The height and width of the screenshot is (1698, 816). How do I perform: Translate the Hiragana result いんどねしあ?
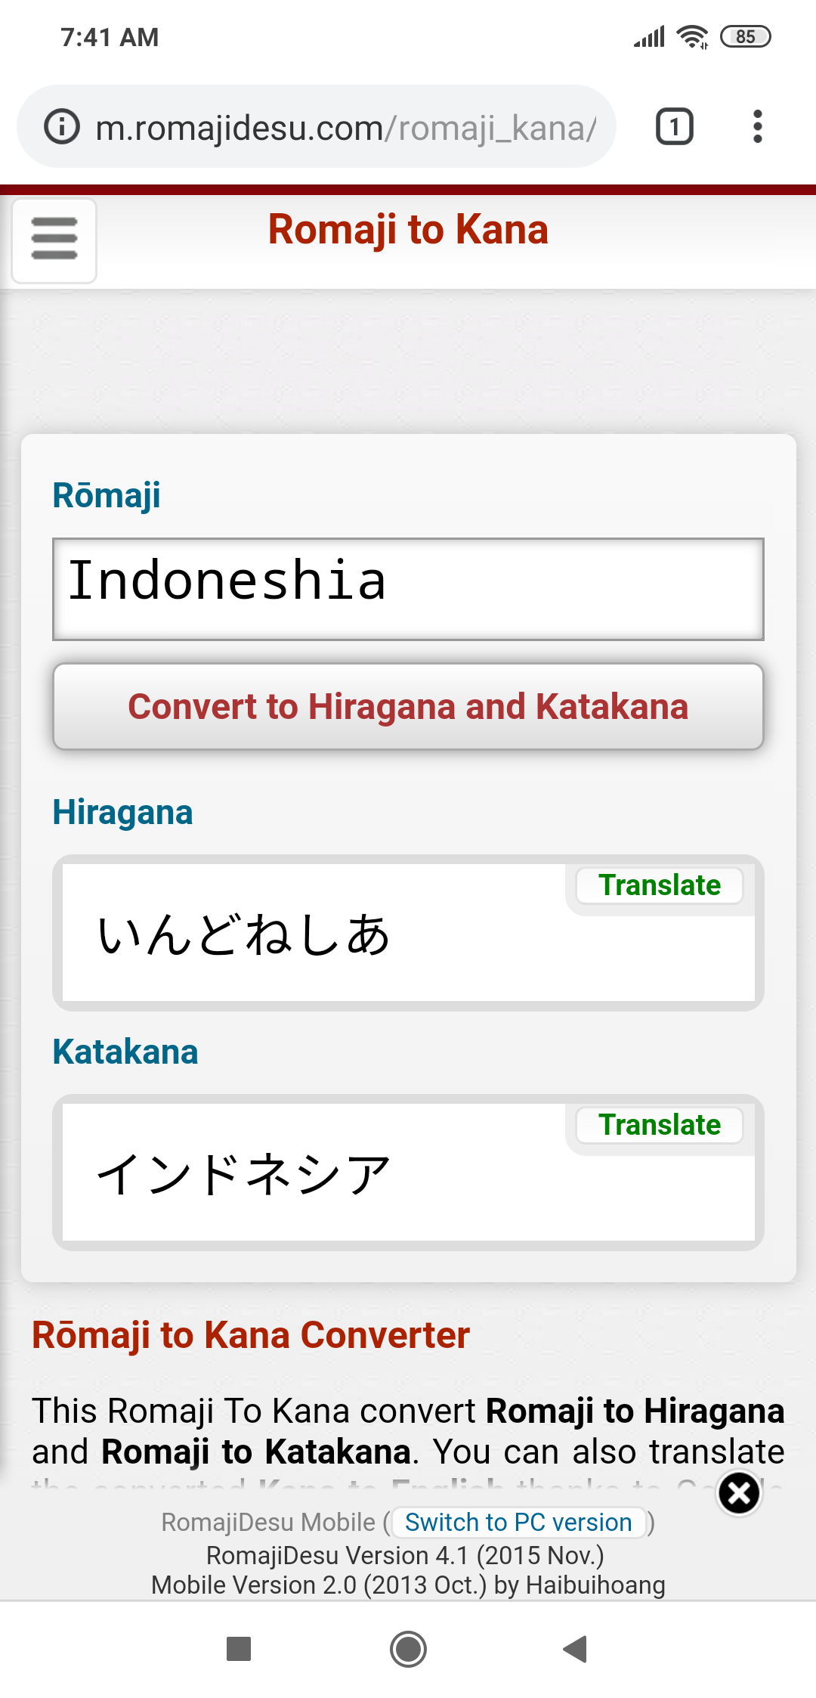(x=658, y=885)
